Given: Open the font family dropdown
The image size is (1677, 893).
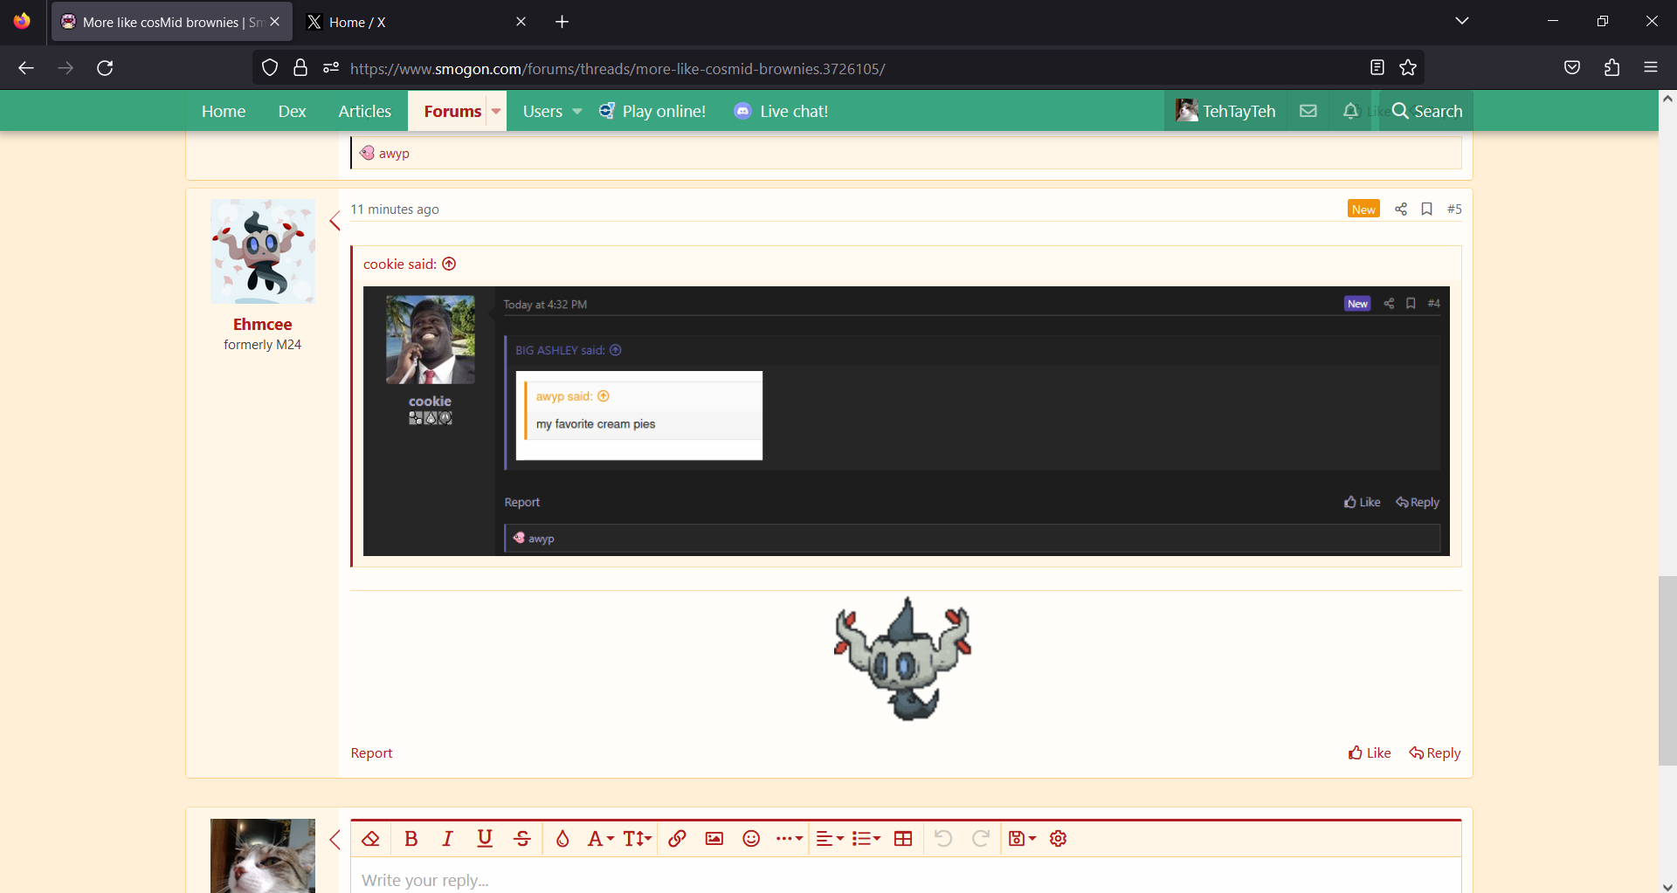Looking at the screenshot, I should pyautogui.click(x=601, y=839).
